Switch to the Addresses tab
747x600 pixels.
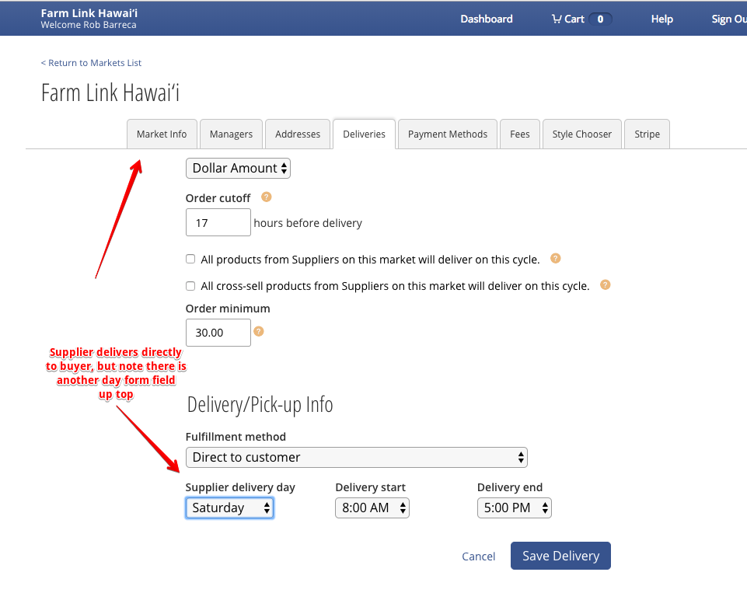[x=298, y=134]
